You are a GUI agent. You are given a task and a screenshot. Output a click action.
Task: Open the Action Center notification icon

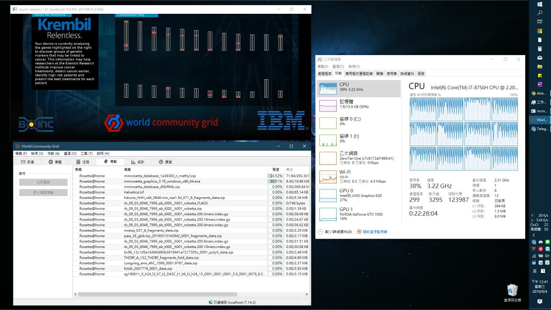tap(540, 302)
